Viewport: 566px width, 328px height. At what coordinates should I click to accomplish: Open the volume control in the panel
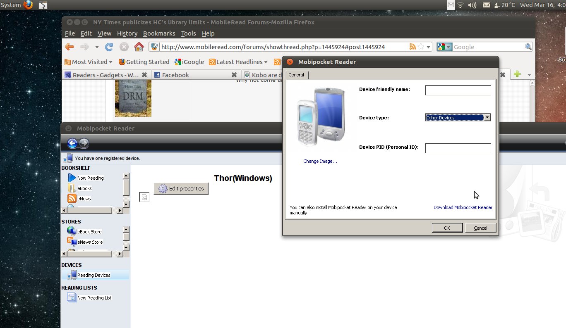pyautogui.click(x=472, y=5)
